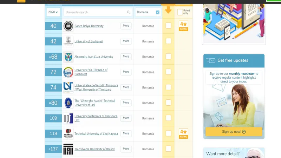Open Gheorghe Asachi Technical University of Iasi link
The height and width of the screenshot is (158, 281).
pos(95,103)
